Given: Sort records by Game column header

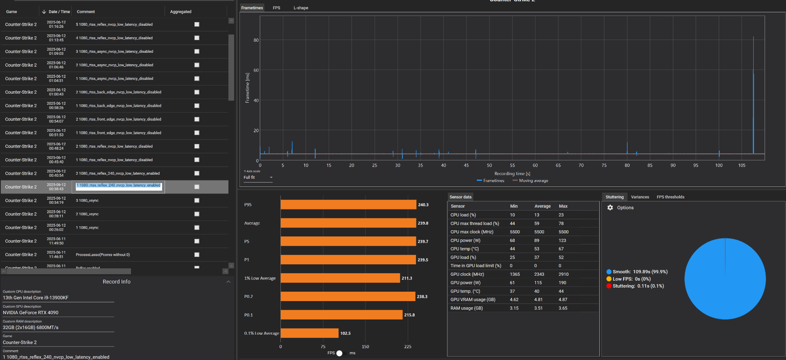Looking at the screenshot, I should coord(11,12).
